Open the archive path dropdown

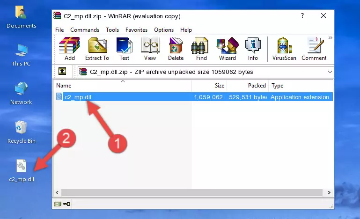pos(330,72)
